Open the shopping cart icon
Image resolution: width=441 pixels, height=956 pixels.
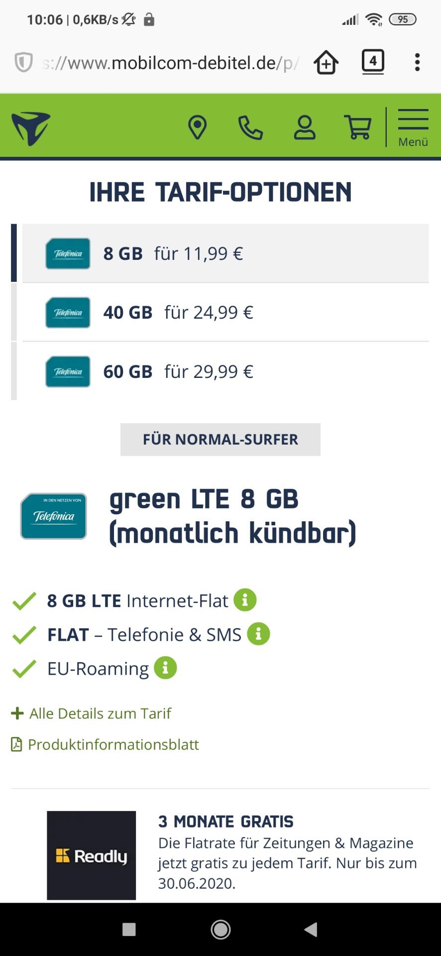[x=358, y=127]
